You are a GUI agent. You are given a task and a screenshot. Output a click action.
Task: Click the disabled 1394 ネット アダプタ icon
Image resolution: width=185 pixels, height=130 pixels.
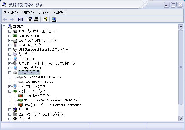(x=21, y=96)
